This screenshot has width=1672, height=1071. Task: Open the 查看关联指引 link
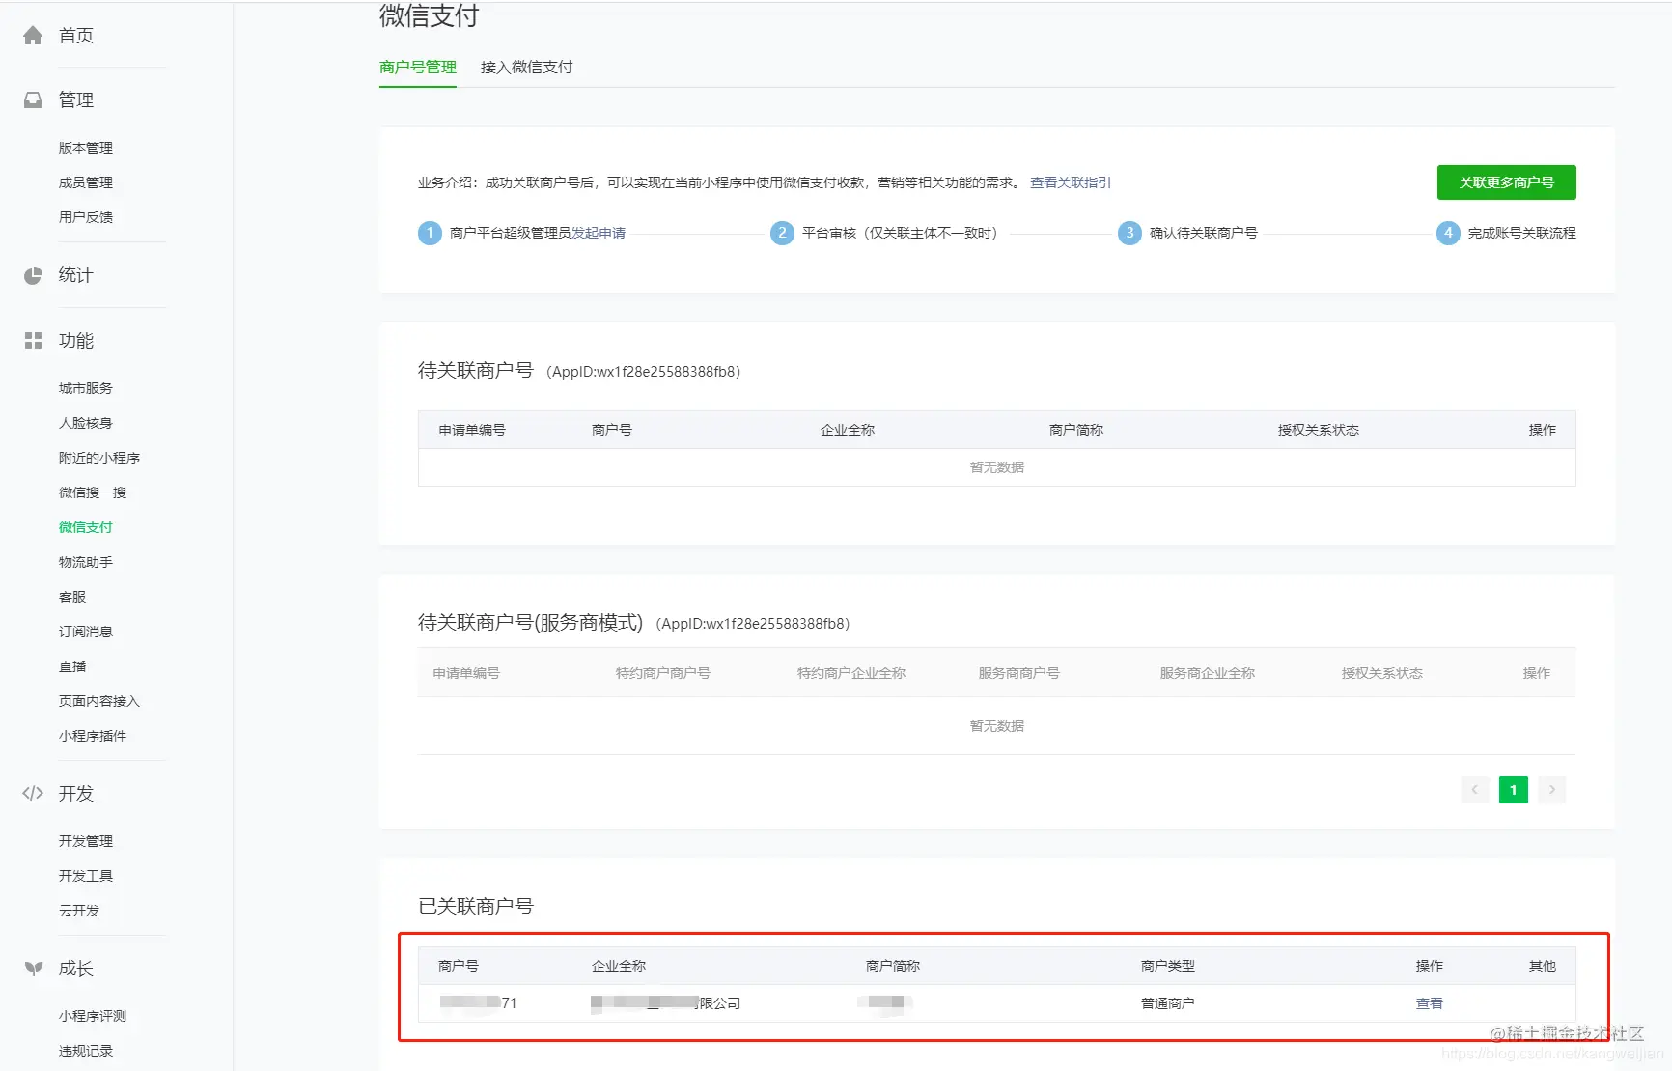click(1071, 183)
